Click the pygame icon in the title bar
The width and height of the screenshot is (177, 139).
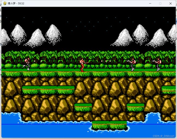pyautogui.click(x=5, y=3)
